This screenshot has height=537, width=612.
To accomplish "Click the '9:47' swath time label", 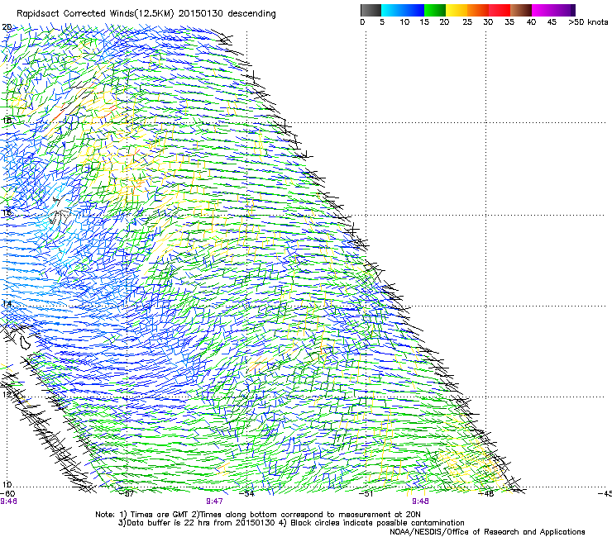I will tap(214, 501).
